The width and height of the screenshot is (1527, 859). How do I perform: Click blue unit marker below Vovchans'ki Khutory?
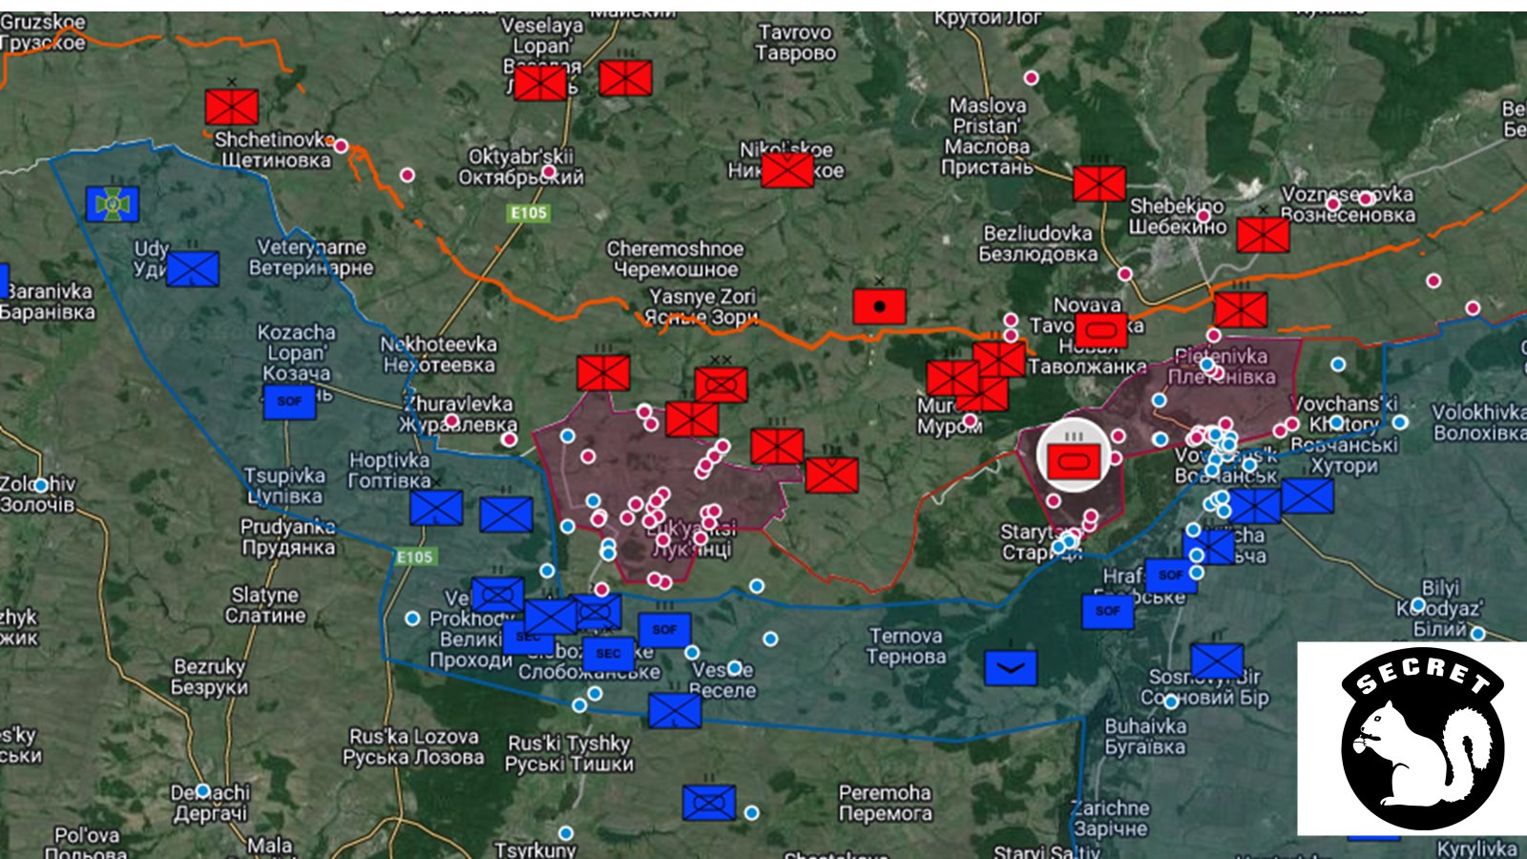pos(1307,496)
